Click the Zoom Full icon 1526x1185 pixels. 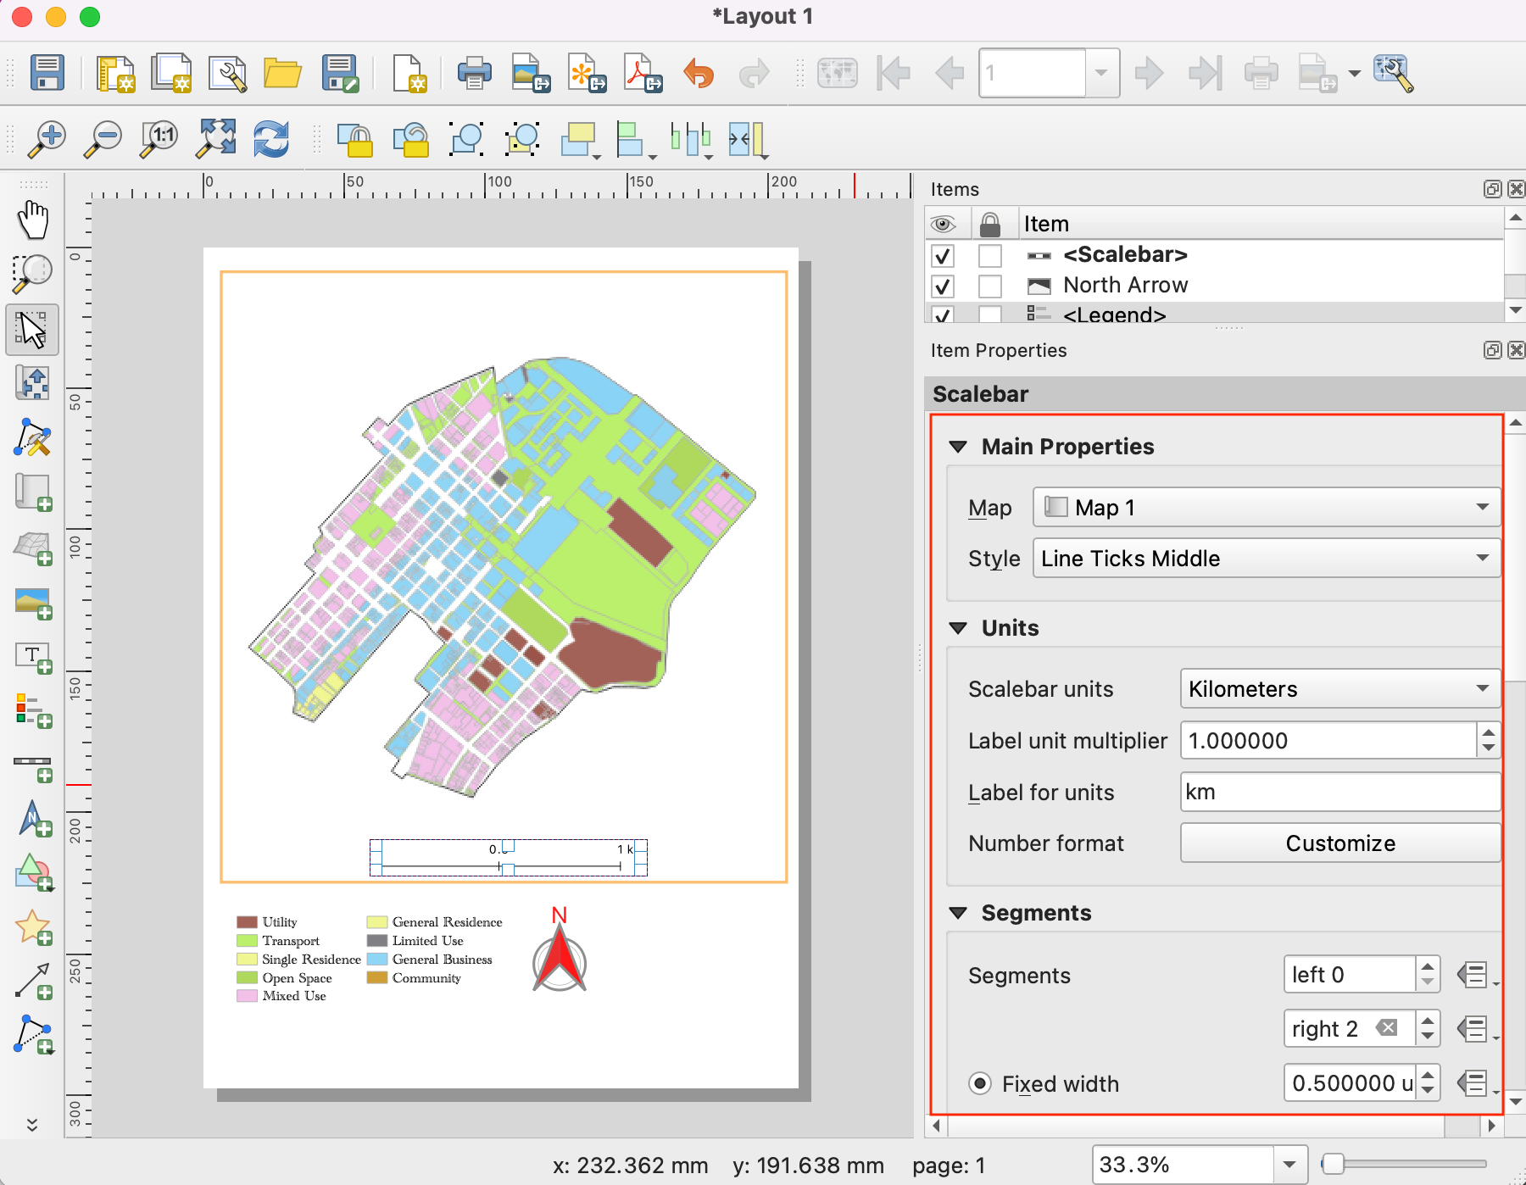pyautogui.click(x=216, y=139)
